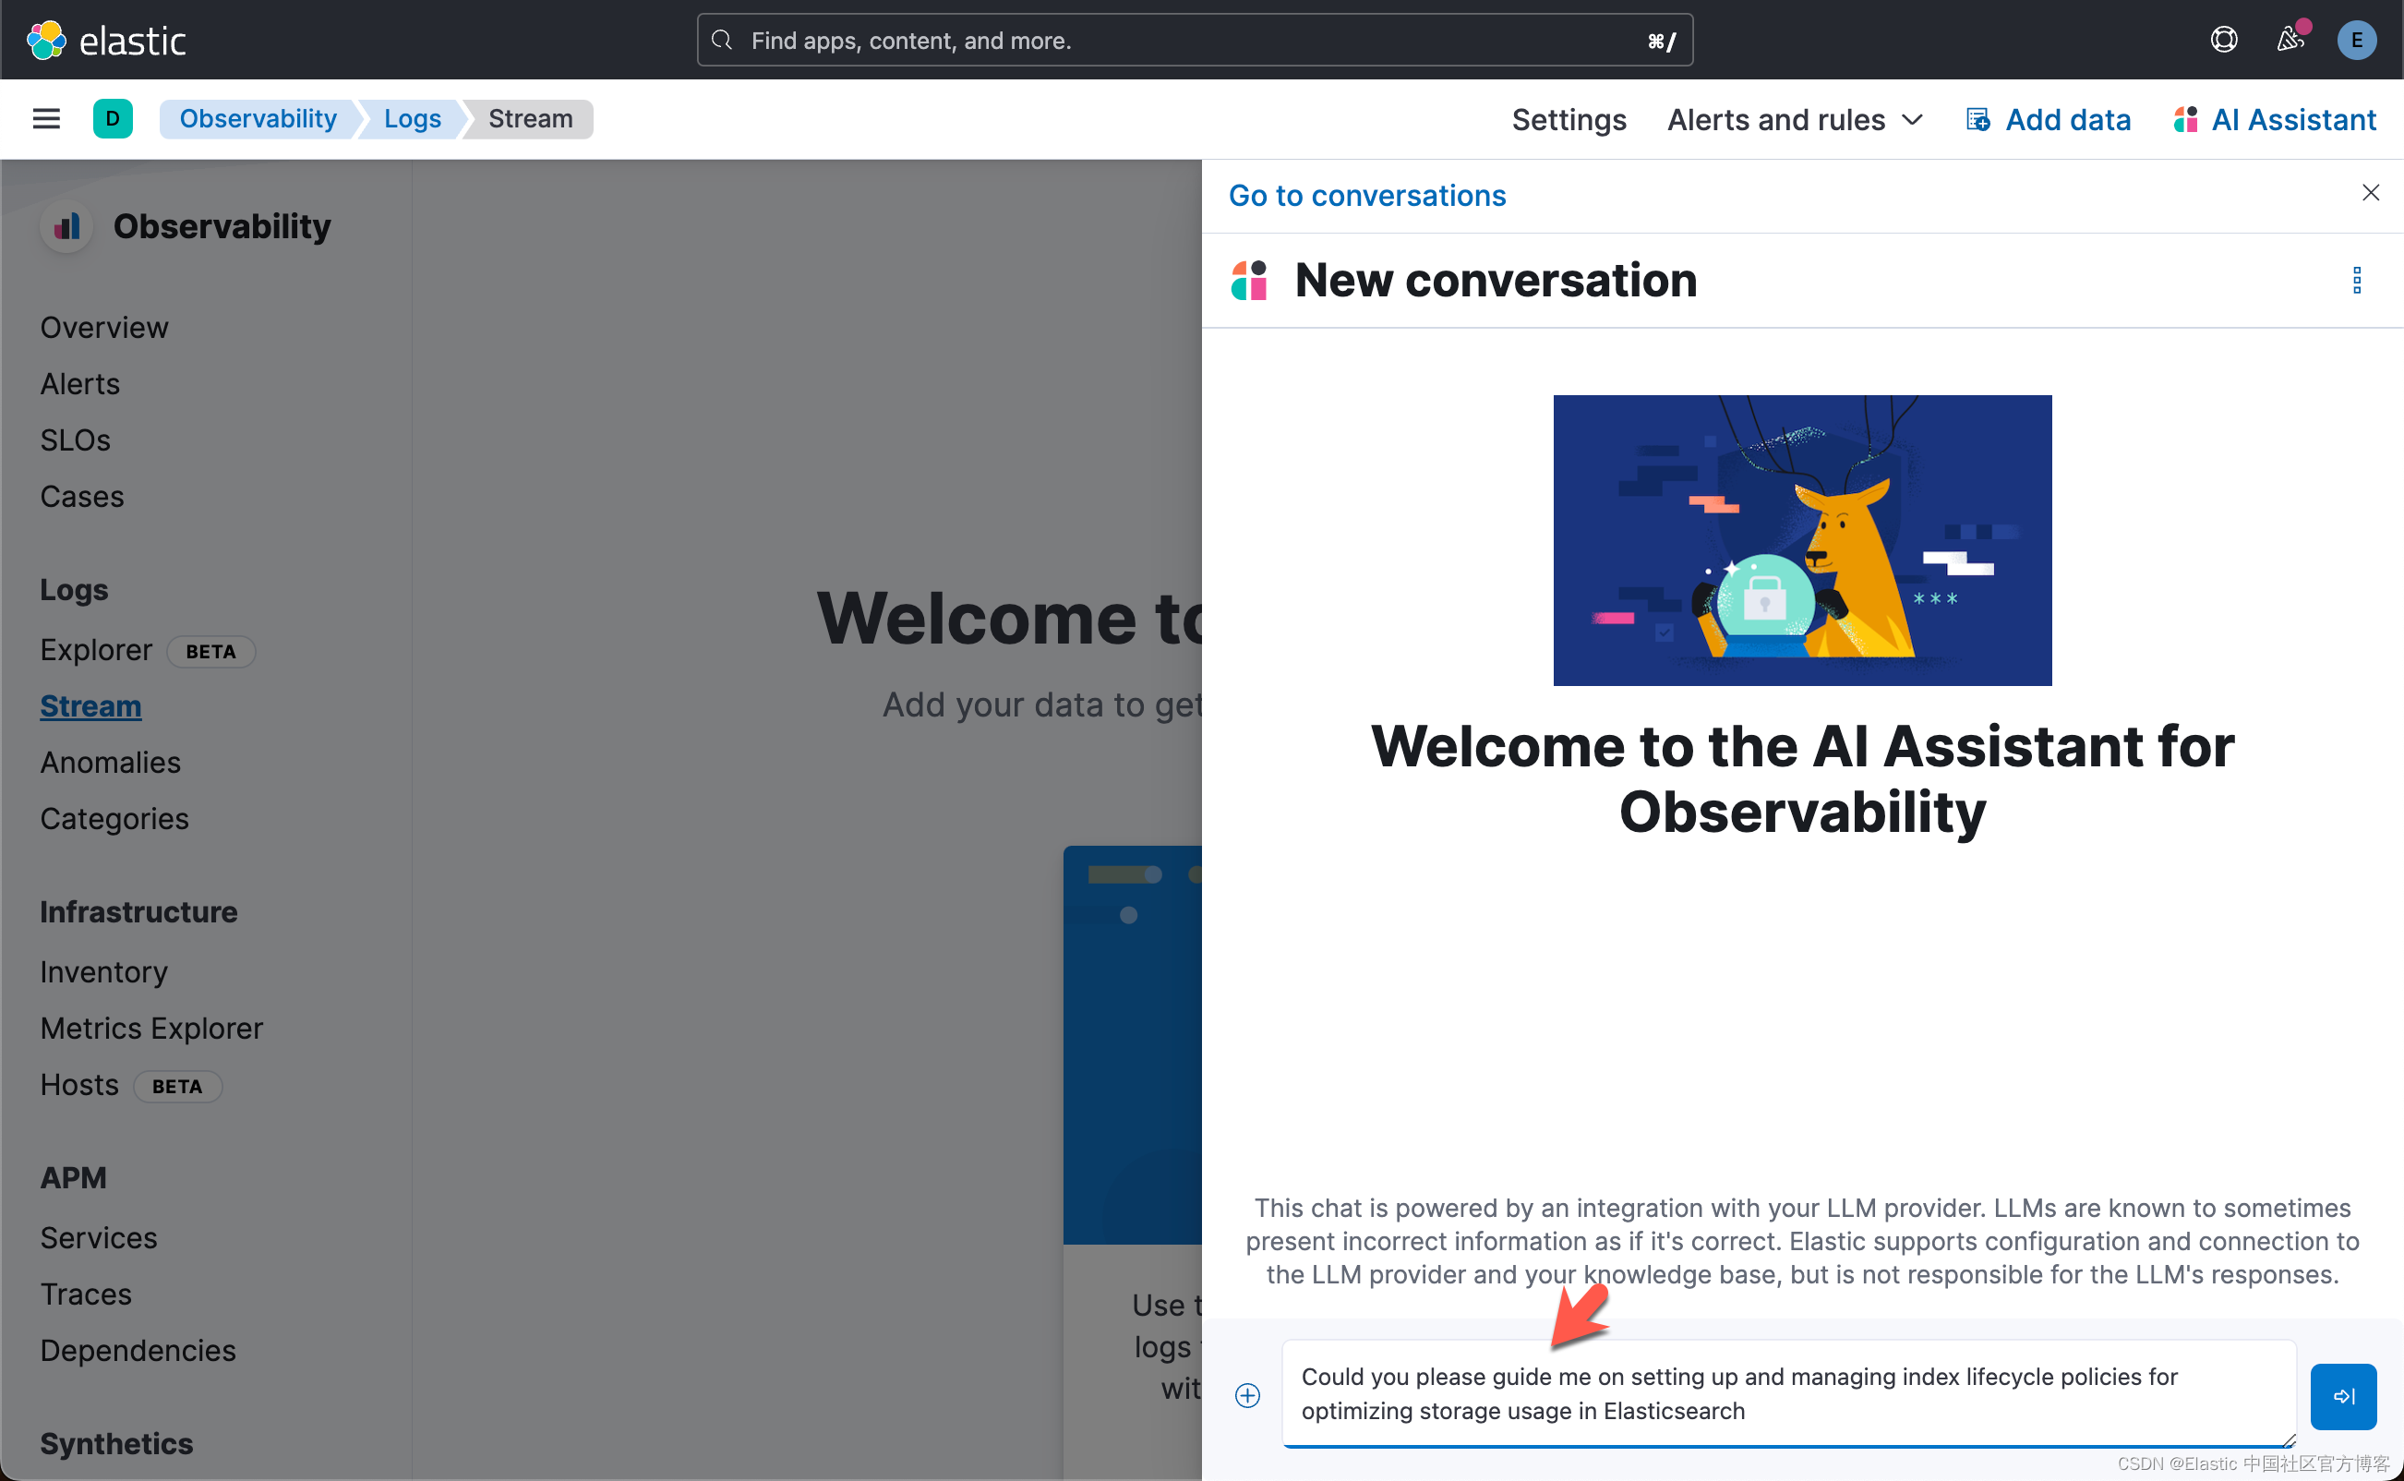The height and width of the screenshot is (1481, 2404).
Task: Open Observability Settings
Action: 1568,118
